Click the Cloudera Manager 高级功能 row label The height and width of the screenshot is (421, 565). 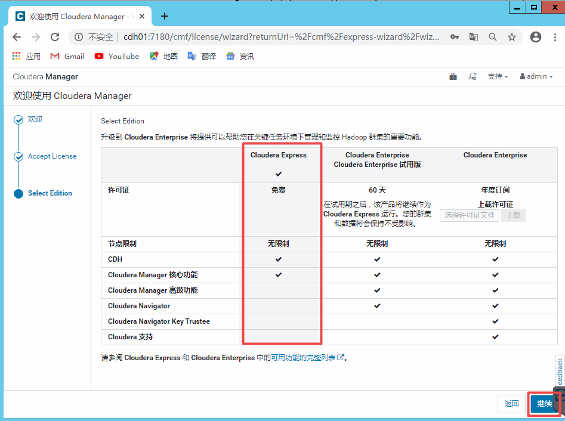pyautogui.click(x=153, y=290)
